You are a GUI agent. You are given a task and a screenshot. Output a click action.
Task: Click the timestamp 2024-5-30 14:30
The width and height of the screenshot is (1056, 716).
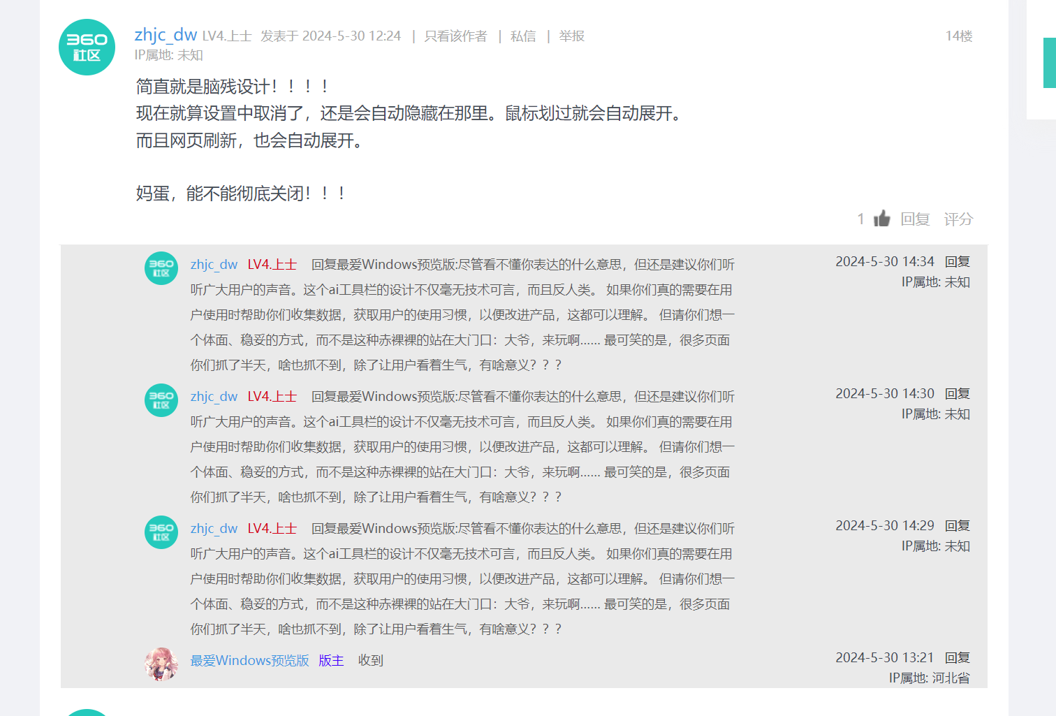(885, 393)
